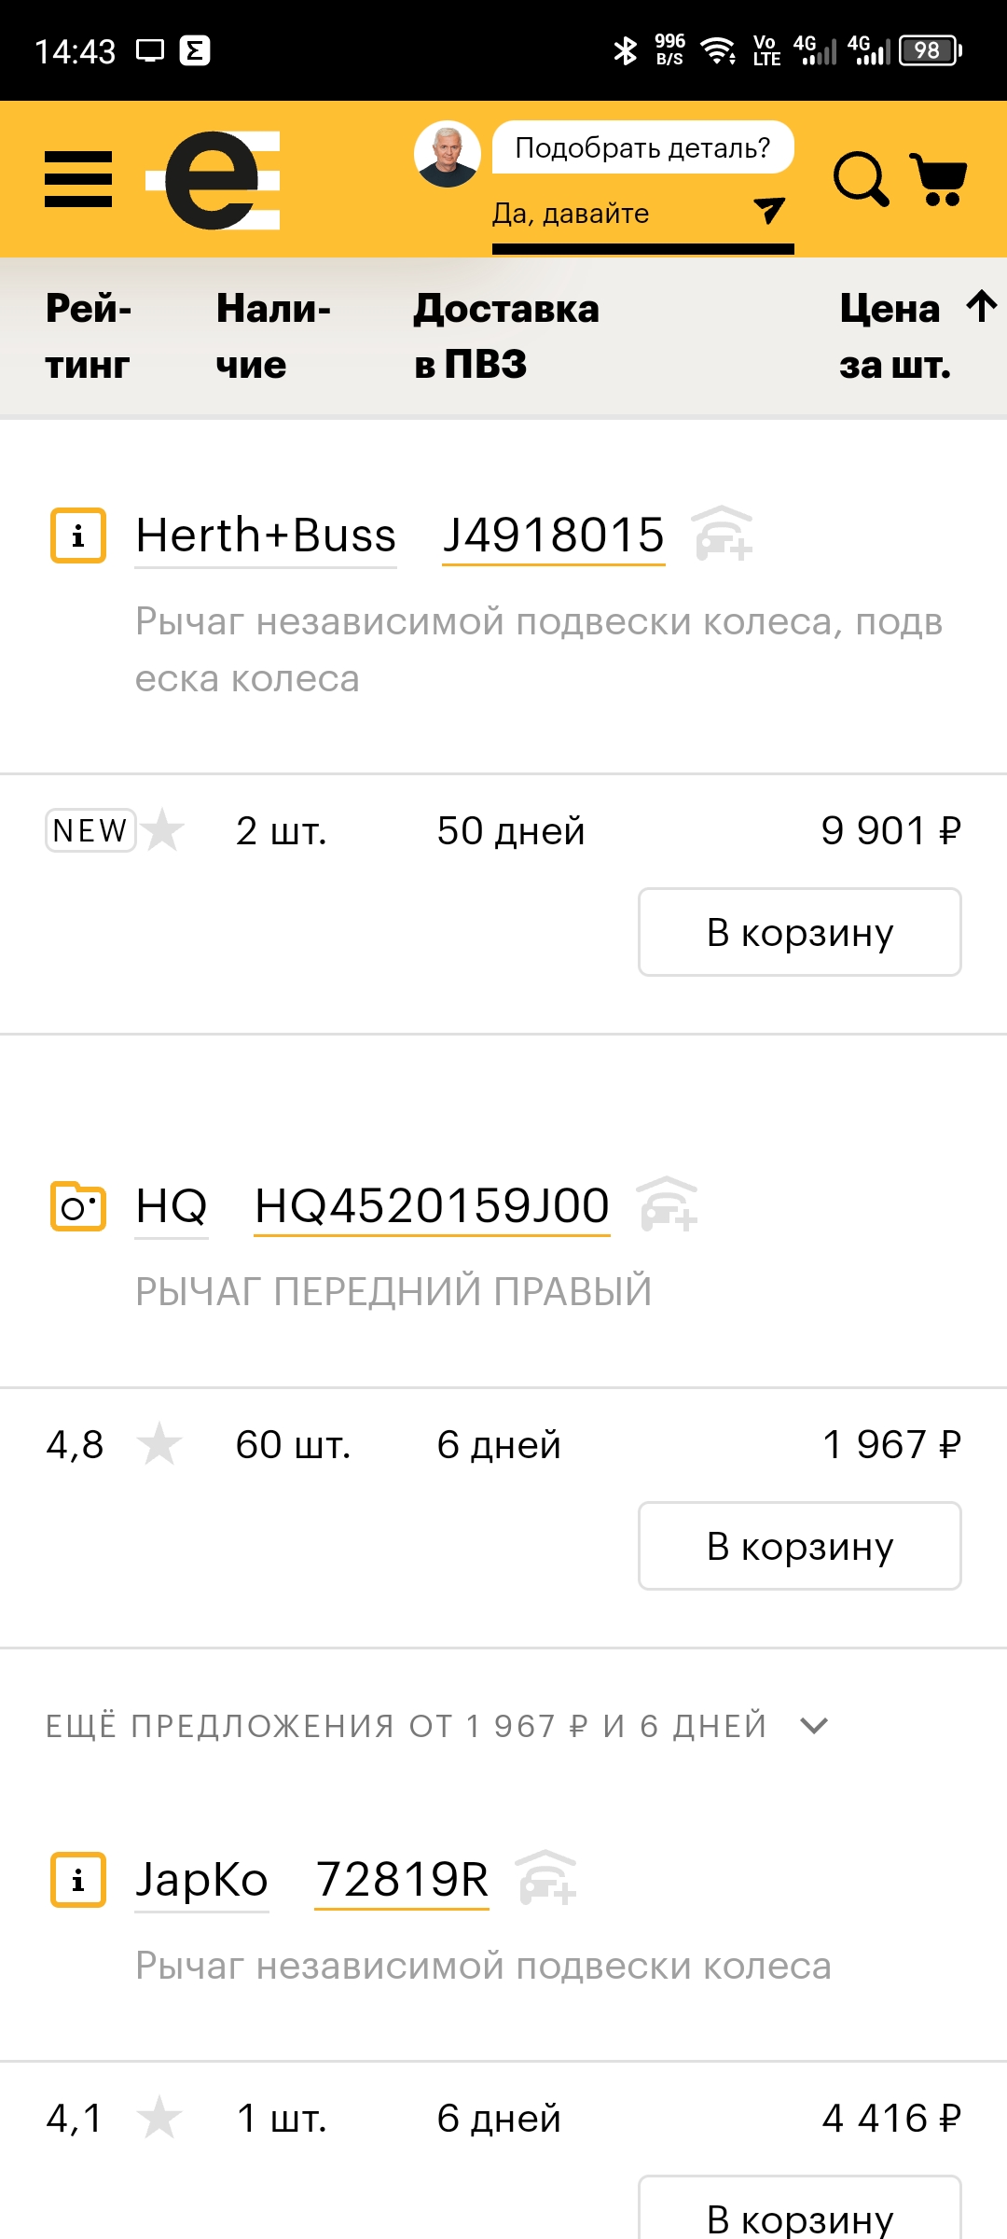Add J4918015 to garage via car icon
This screenshot has width=1007, height=2239.
click(x=724, y=534)
